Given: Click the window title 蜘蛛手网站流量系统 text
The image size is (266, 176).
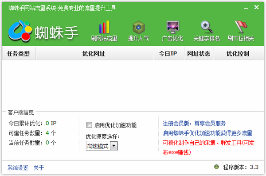Looking at the screenshot, I should [62, 8].
